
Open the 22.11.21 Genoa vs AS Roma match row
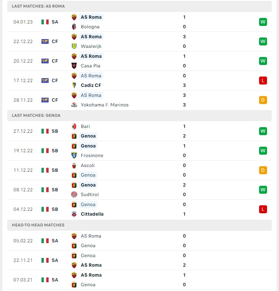point(139,260)
